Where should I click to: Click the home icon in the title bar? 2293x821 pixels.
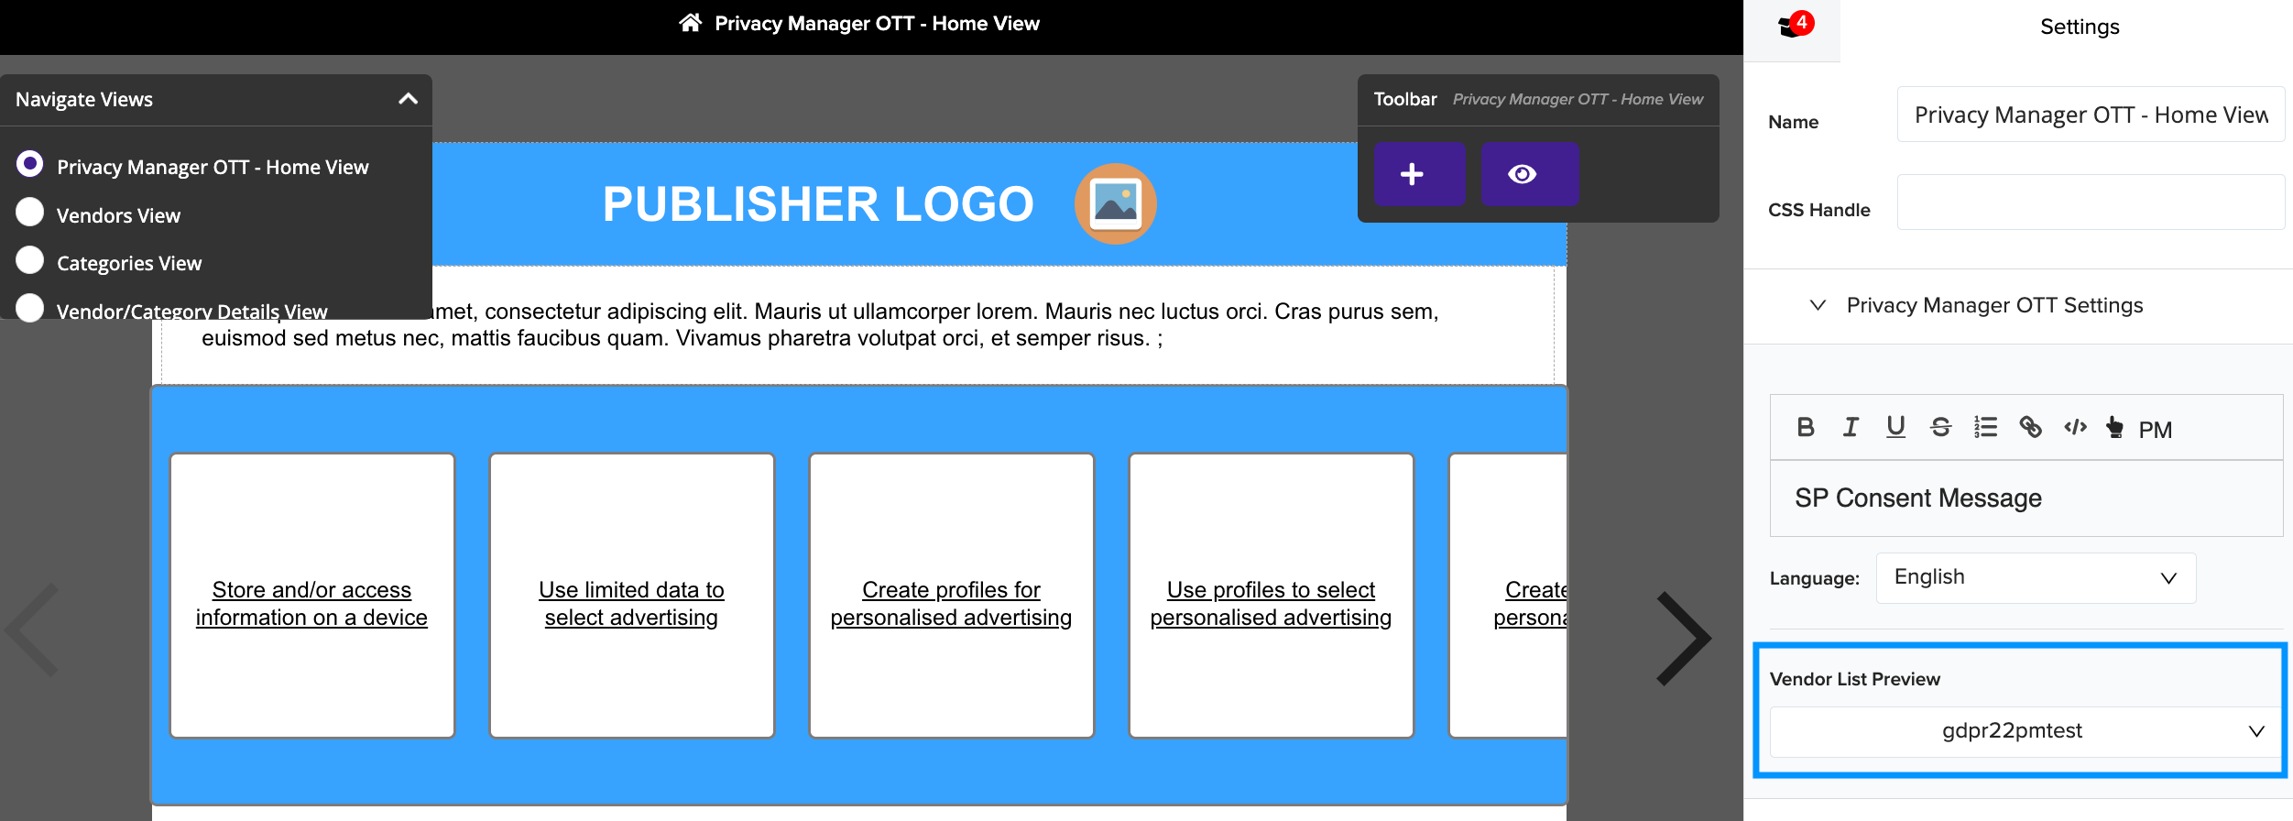(x=690, y=23)
